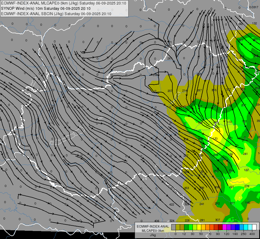Click the map value 146
Screen dimensions: 260x239
click(x=170, y=75)
